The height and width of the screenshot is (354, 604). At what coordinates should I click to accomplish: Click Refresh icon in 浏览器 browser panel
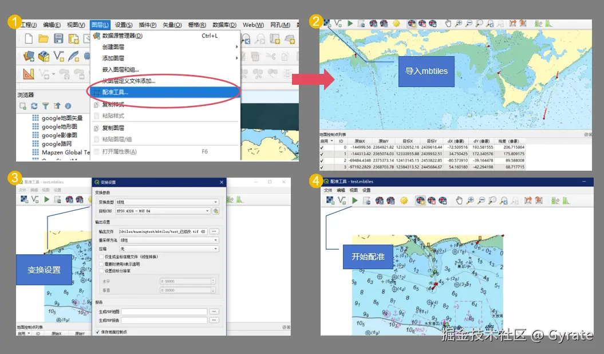click(x=34, y=106)
